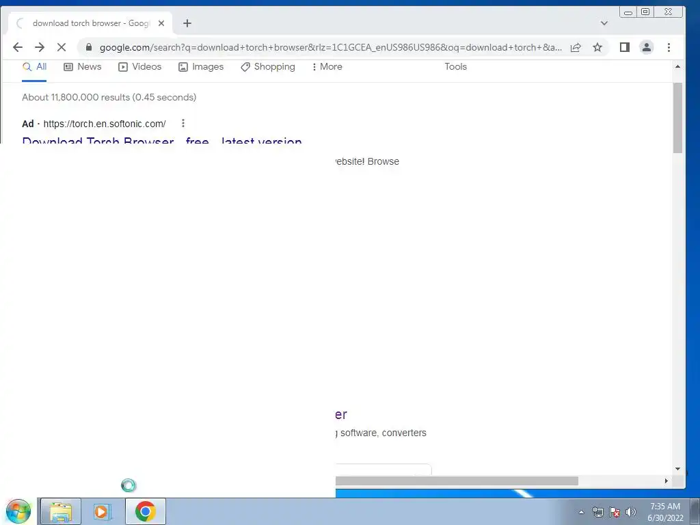Screen dimensions: 700x525
Task: Click the horizontal scroll right arrow
Action: tap(666, 481)
